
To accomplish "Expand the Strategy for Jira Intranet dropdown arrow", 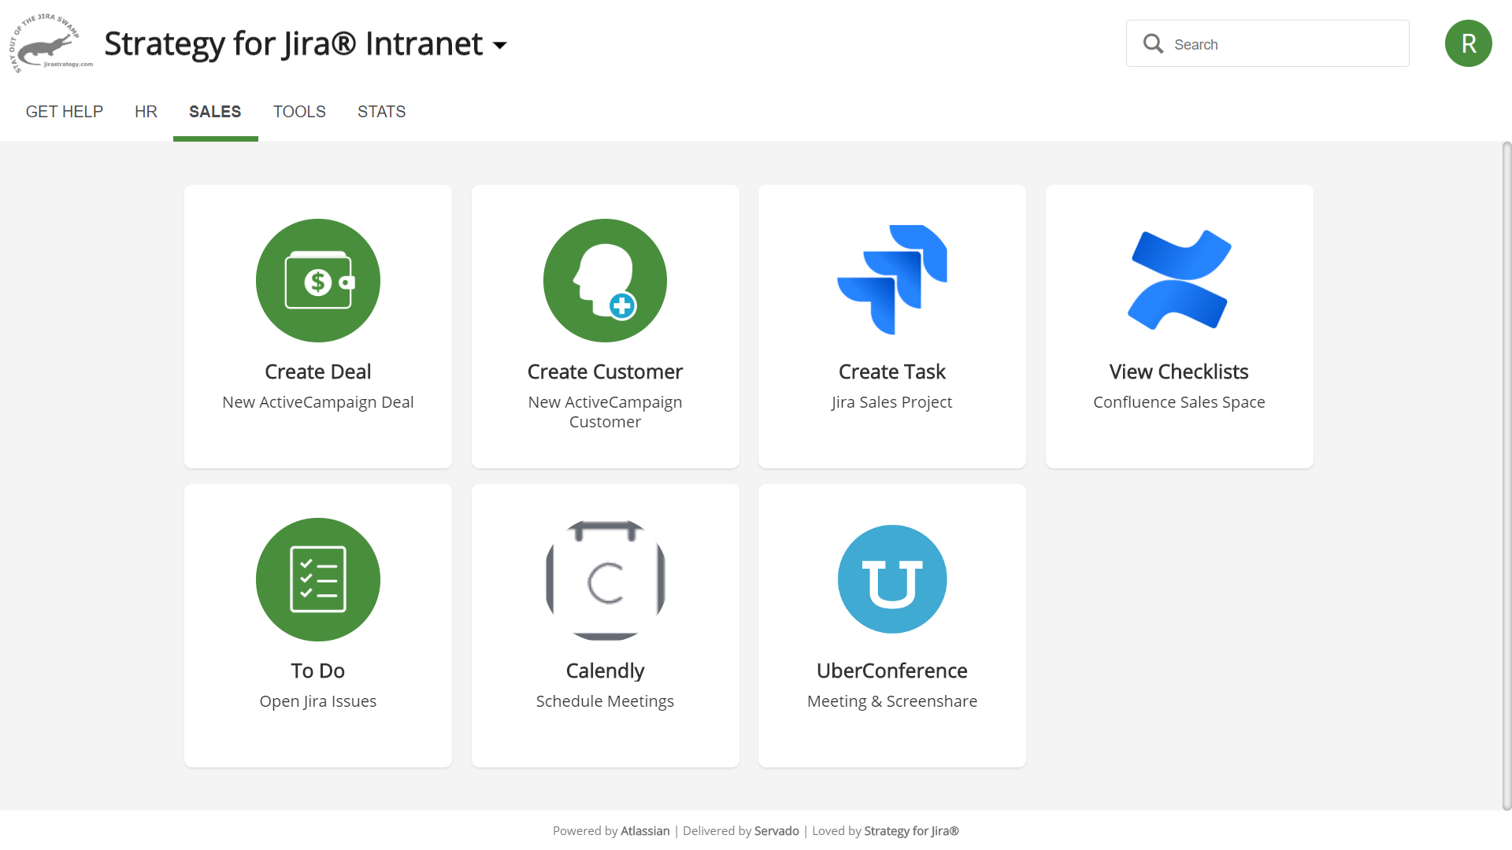I will [x=500, y=46].
